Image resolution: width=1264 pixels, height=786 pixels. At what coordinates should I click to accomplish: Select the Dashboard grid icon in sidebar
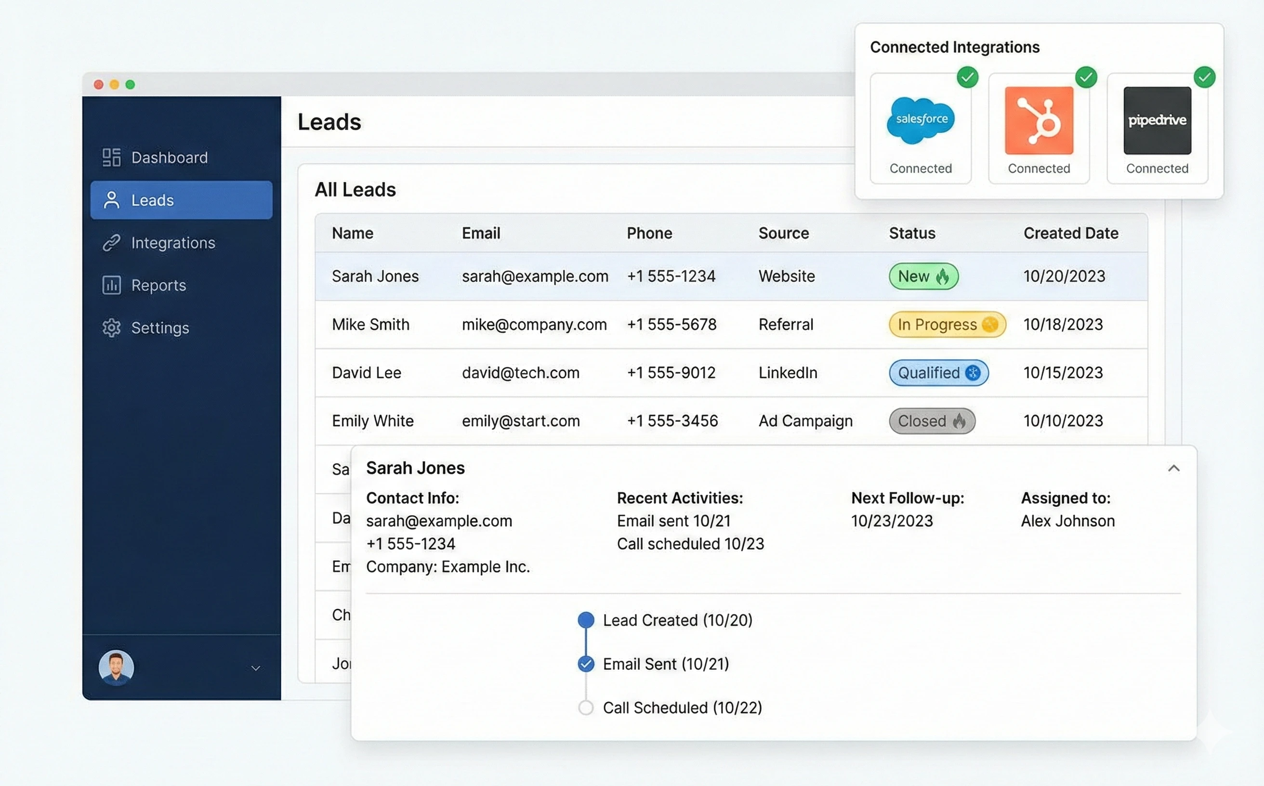click(x=111, y=157)
